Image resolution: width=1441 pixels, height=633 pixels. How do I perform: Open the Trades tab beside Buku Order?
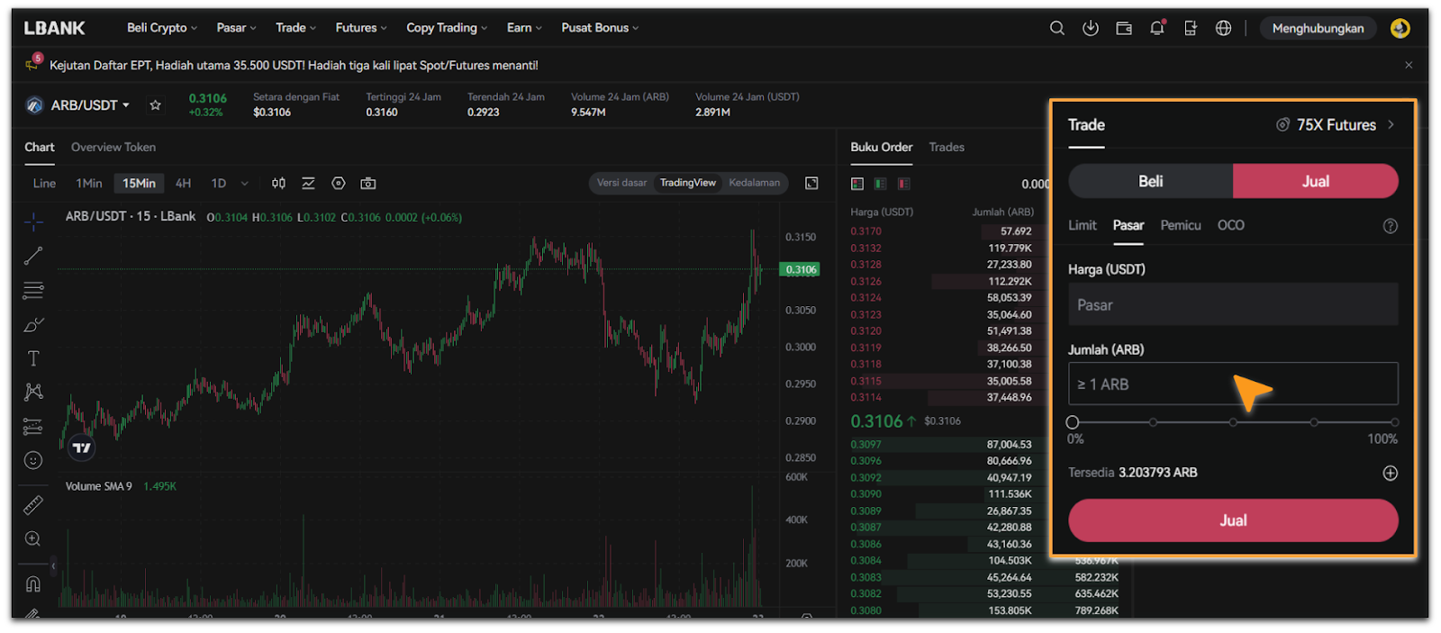[x=947, y=147]
